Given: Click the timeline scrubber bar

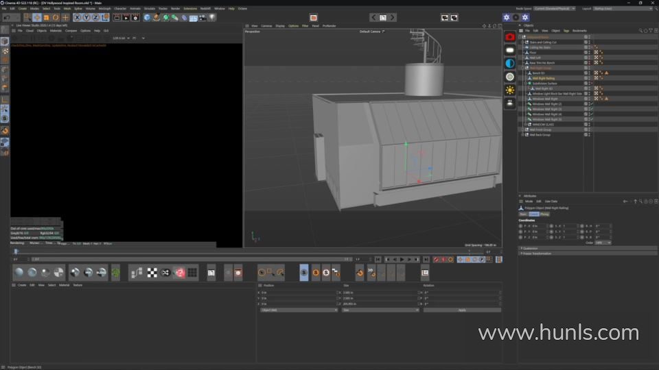Looking at the screenshot, I should [247, 251].
